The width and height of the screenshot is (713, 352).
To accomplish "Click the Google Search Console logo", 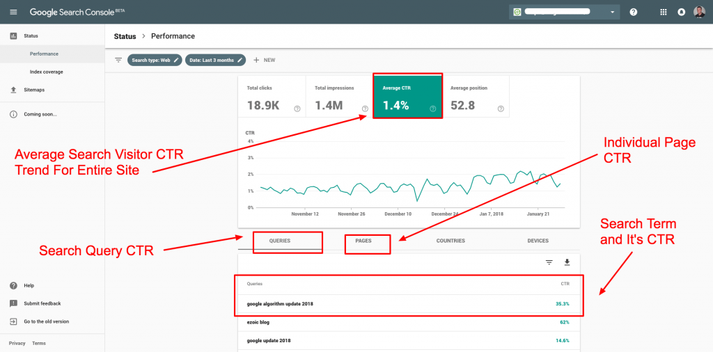I will coord(77,12).
